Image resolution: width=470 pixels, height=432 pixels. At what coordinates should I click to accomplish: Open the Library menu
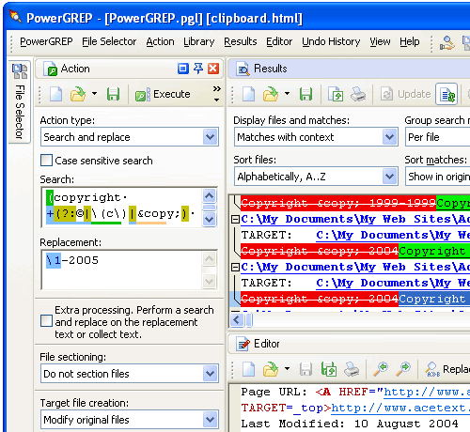tap(199, 41)
